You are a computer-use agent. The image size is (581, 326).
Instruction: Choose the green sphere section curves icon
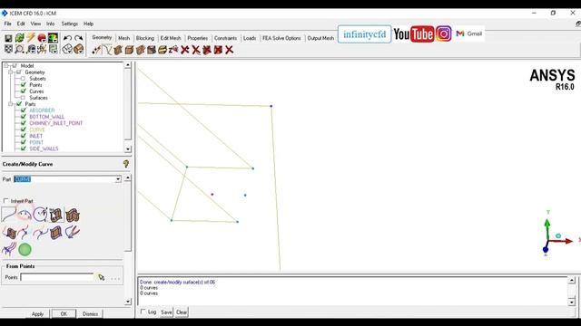tap(25, 250)
